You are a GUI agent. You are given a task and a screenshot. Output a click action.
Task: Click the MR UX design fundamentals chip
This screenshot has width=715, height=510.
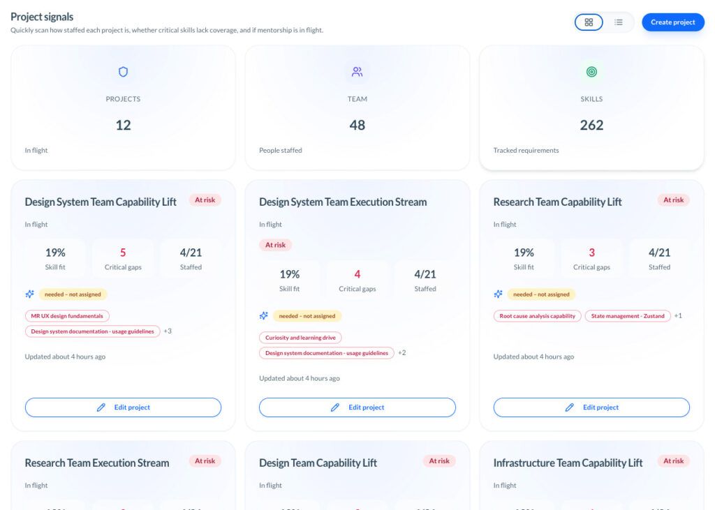coord(66,315)
